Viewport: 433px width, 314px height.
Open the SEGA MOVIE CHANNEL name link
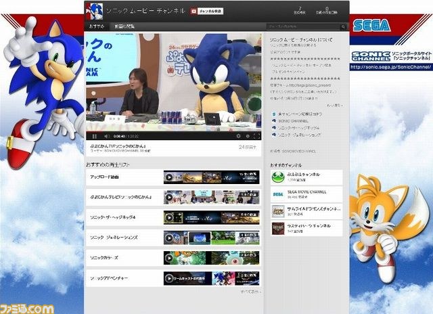coord(306,192)
